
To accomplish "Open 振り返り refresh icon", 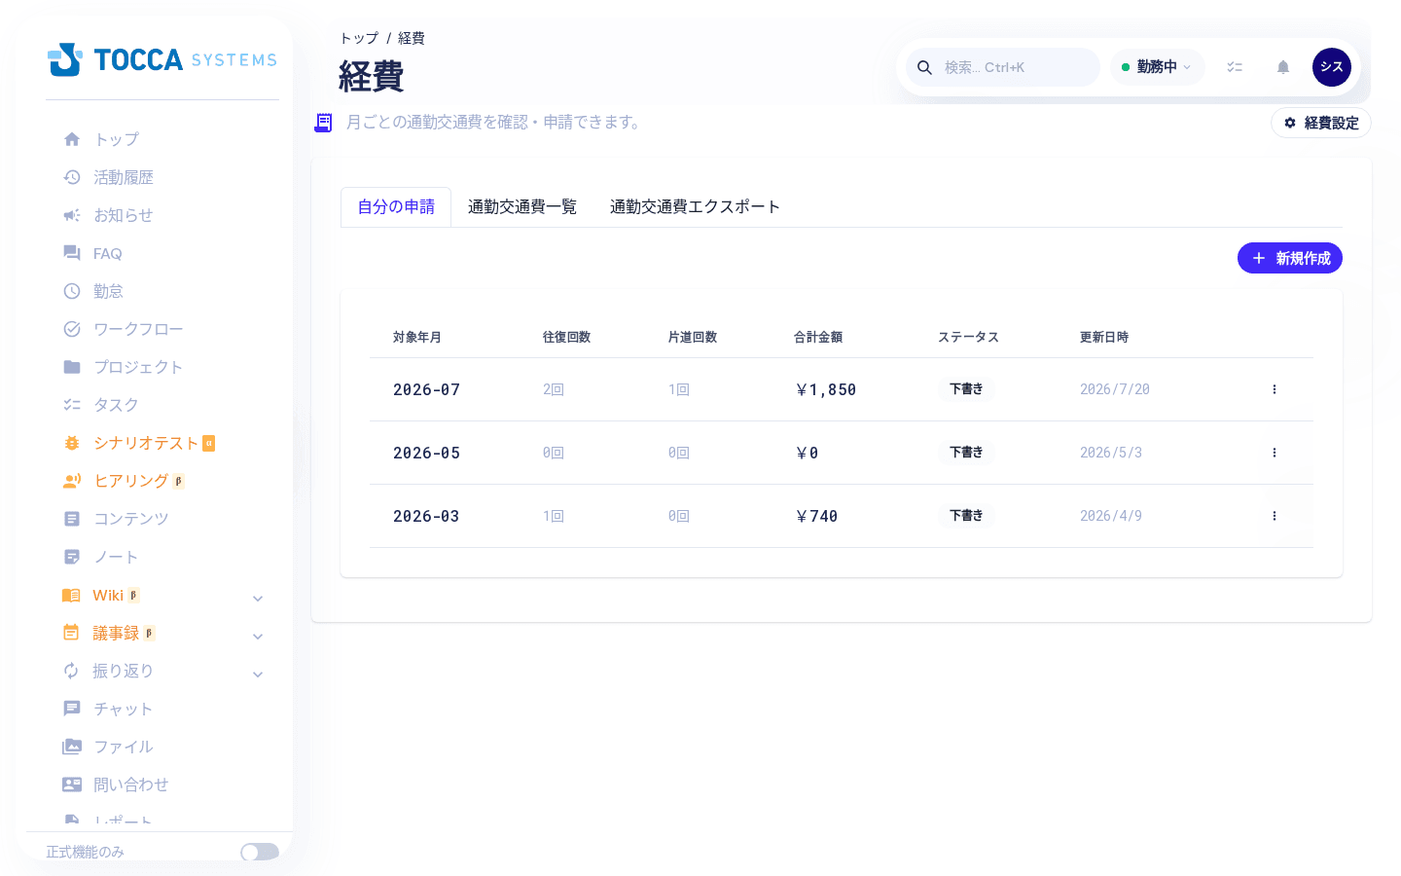I will coord(71,671).
